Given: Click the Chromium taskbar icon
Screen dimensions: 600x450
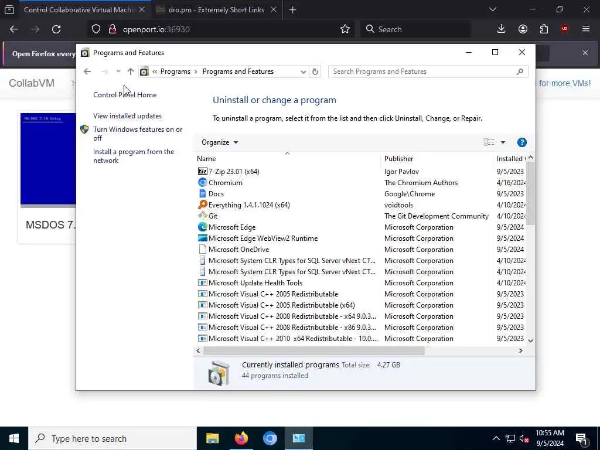Looking at the screenshot, I should click(270, 438).
